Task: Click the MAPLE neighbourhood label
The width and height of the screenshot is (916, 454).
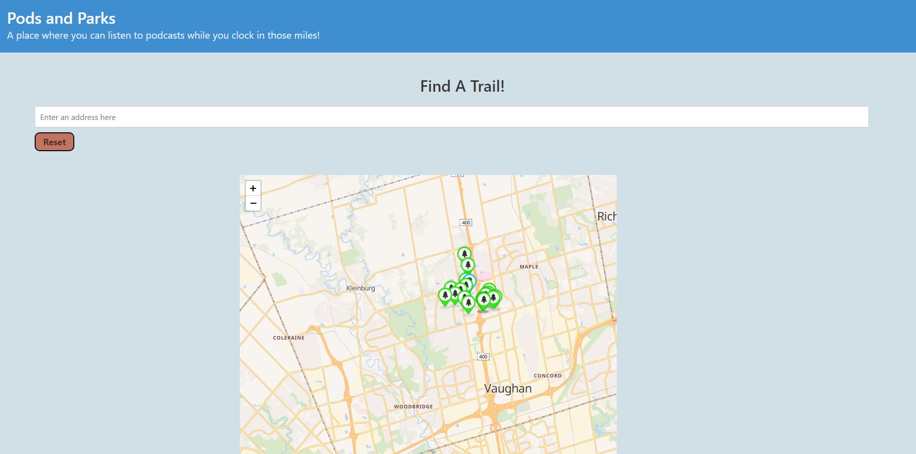Action: [529, 267]
